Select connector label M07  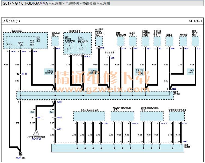point(135,49)
